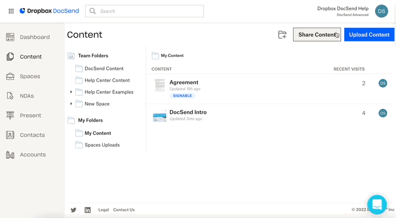396x218 pixels.
Task: Click the My Content breadcrumb folder icon
Action: tap(155, 55)
